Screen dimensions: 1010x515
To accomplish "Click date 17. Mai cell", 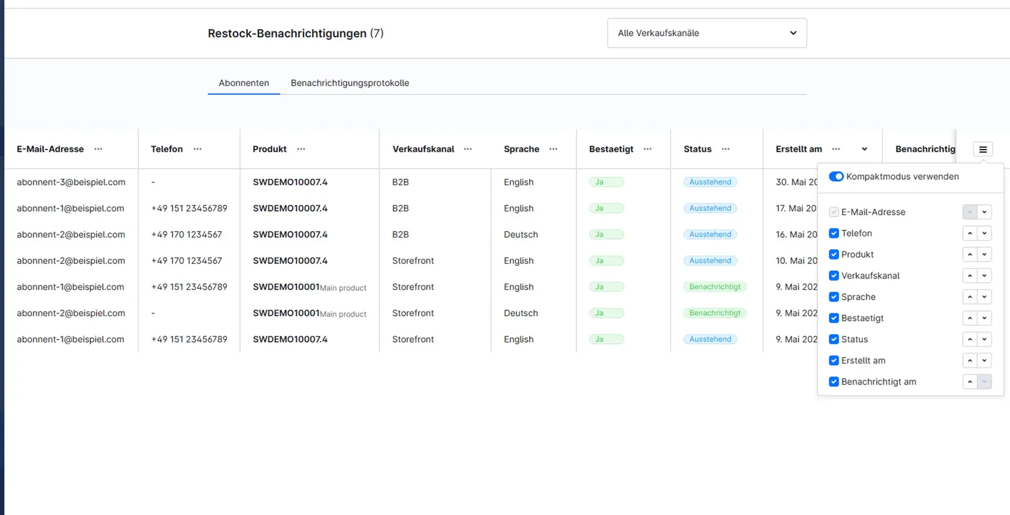I will click(x=796, y=208).
